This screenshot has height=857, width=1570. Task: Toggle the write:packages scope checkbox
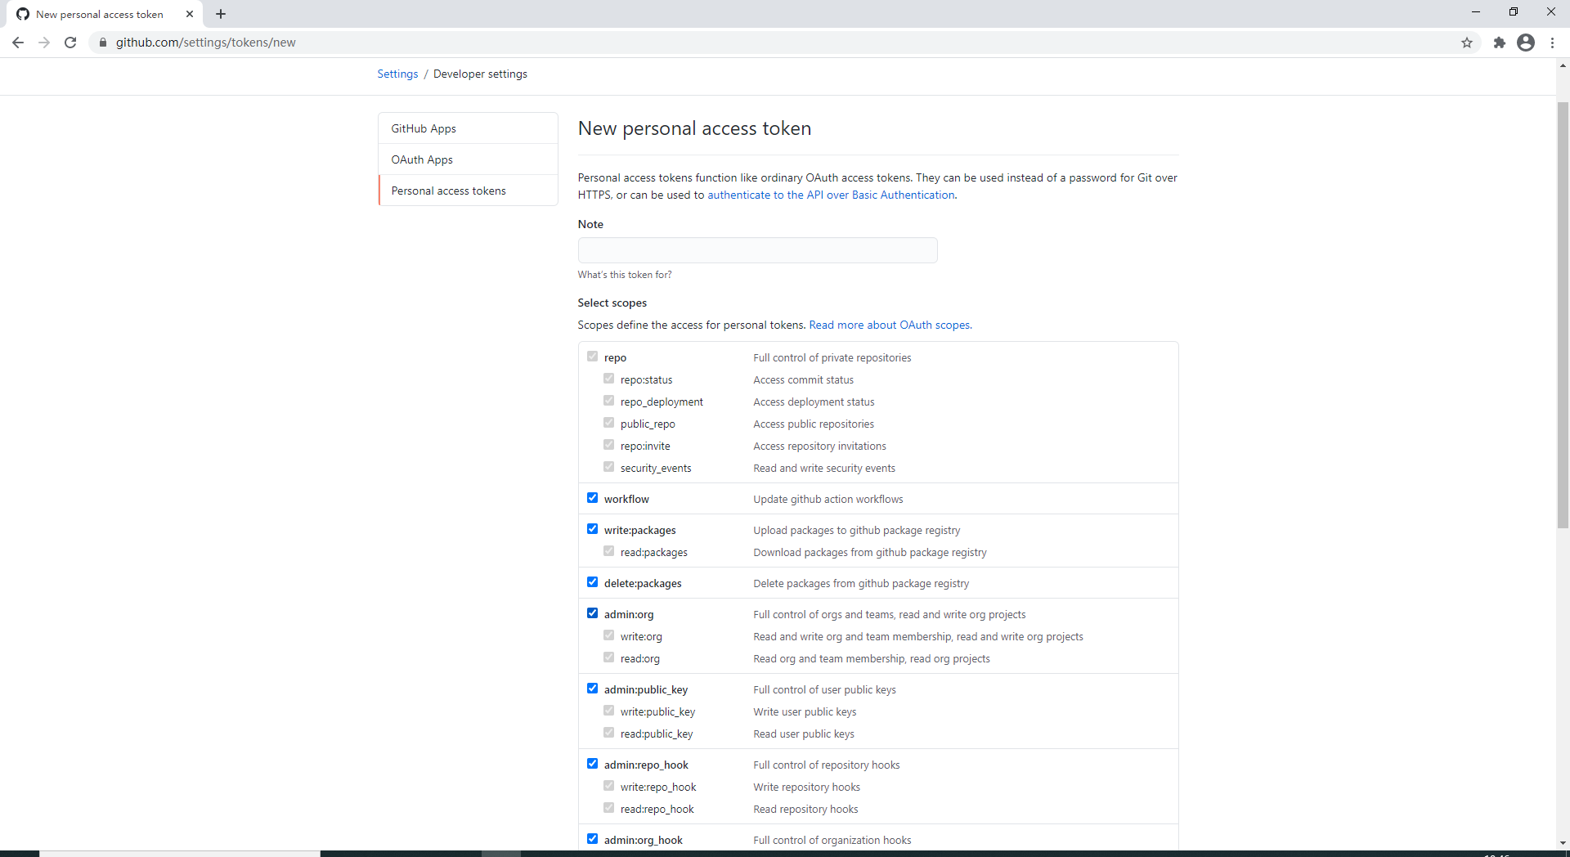coord(592,529)
